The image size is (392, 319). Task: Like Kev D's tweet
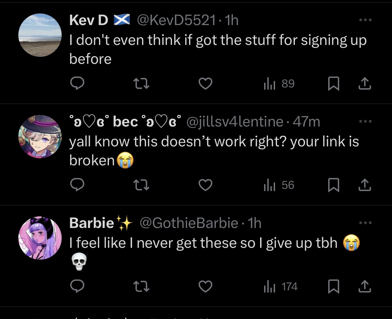205,83
